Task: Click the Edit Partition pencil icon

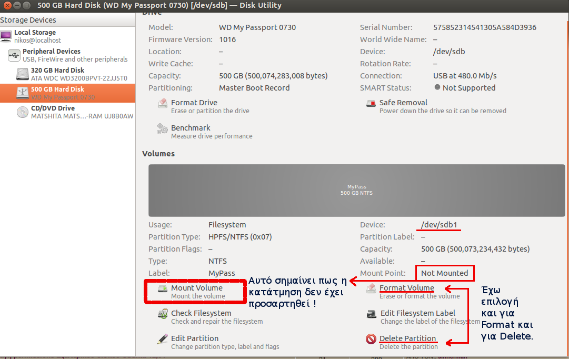Action: click(163, 339)
